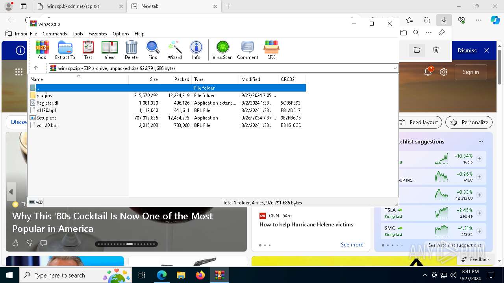Open page settings gear icon
Viewport: 504px width, 283px height.
[x=444, y=72]
